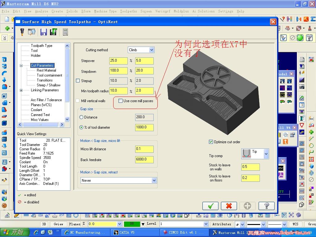Open the Settings menu
The image size is (316, 237).
pos(226,11)
